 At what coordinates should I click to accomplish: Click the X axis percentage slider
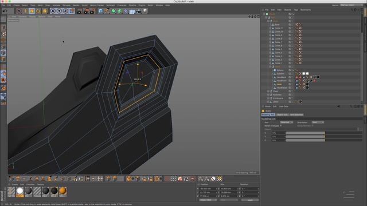(324, 133)
